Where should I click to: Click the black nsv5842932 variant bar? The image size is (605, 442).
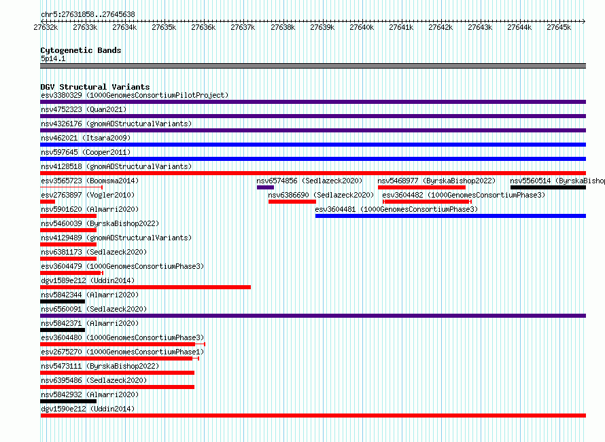coord(68,401)
